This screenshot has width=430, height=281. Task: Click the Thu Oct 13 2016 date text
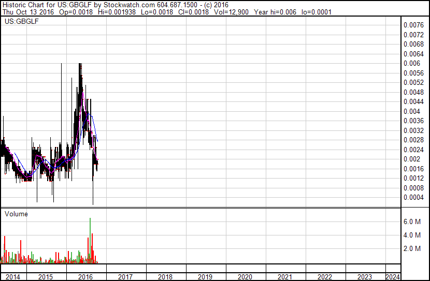[26, 12]
